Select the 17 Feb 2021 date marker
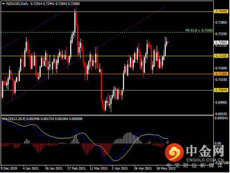The height and width of the screenshot is (173, 230). point(76,168)
